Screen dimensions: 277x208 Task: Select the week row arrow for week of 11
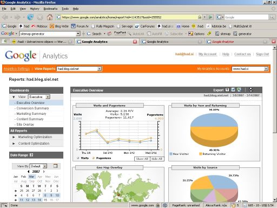coord(16,200)
